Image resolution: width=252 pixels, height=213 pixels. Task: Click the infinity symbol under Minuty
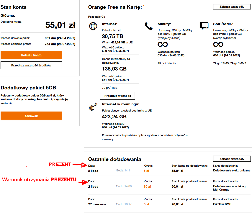click(x=163, y=45)
